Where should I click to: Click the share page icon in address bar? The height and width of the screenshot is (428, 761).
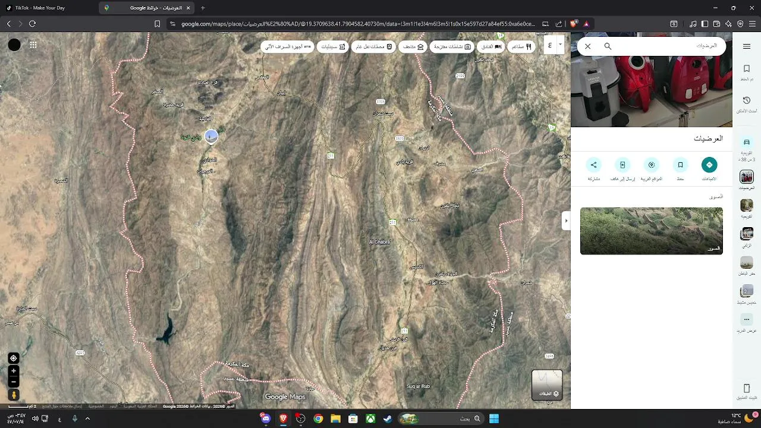[559, 24]
